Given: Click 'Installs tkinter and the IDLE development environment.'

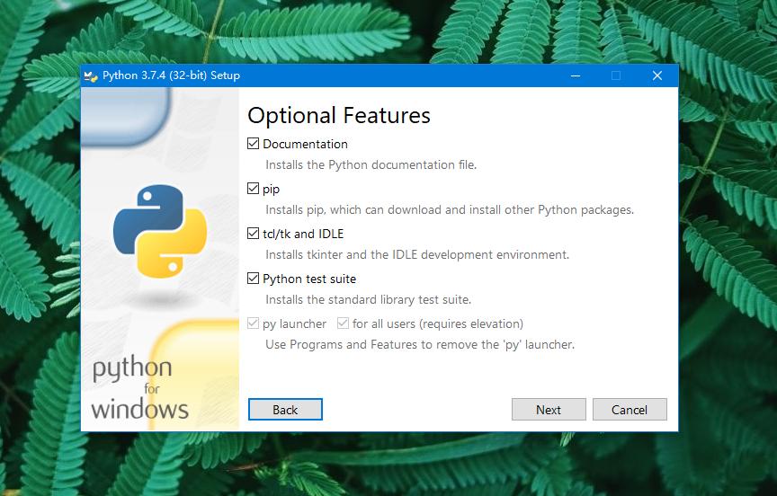Looking at the screenshot, I should point(417,255).
